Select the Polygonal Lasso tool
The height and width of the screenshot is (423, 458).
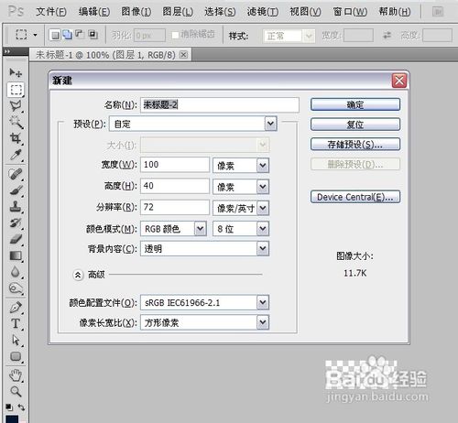click(x=16, y=106)
